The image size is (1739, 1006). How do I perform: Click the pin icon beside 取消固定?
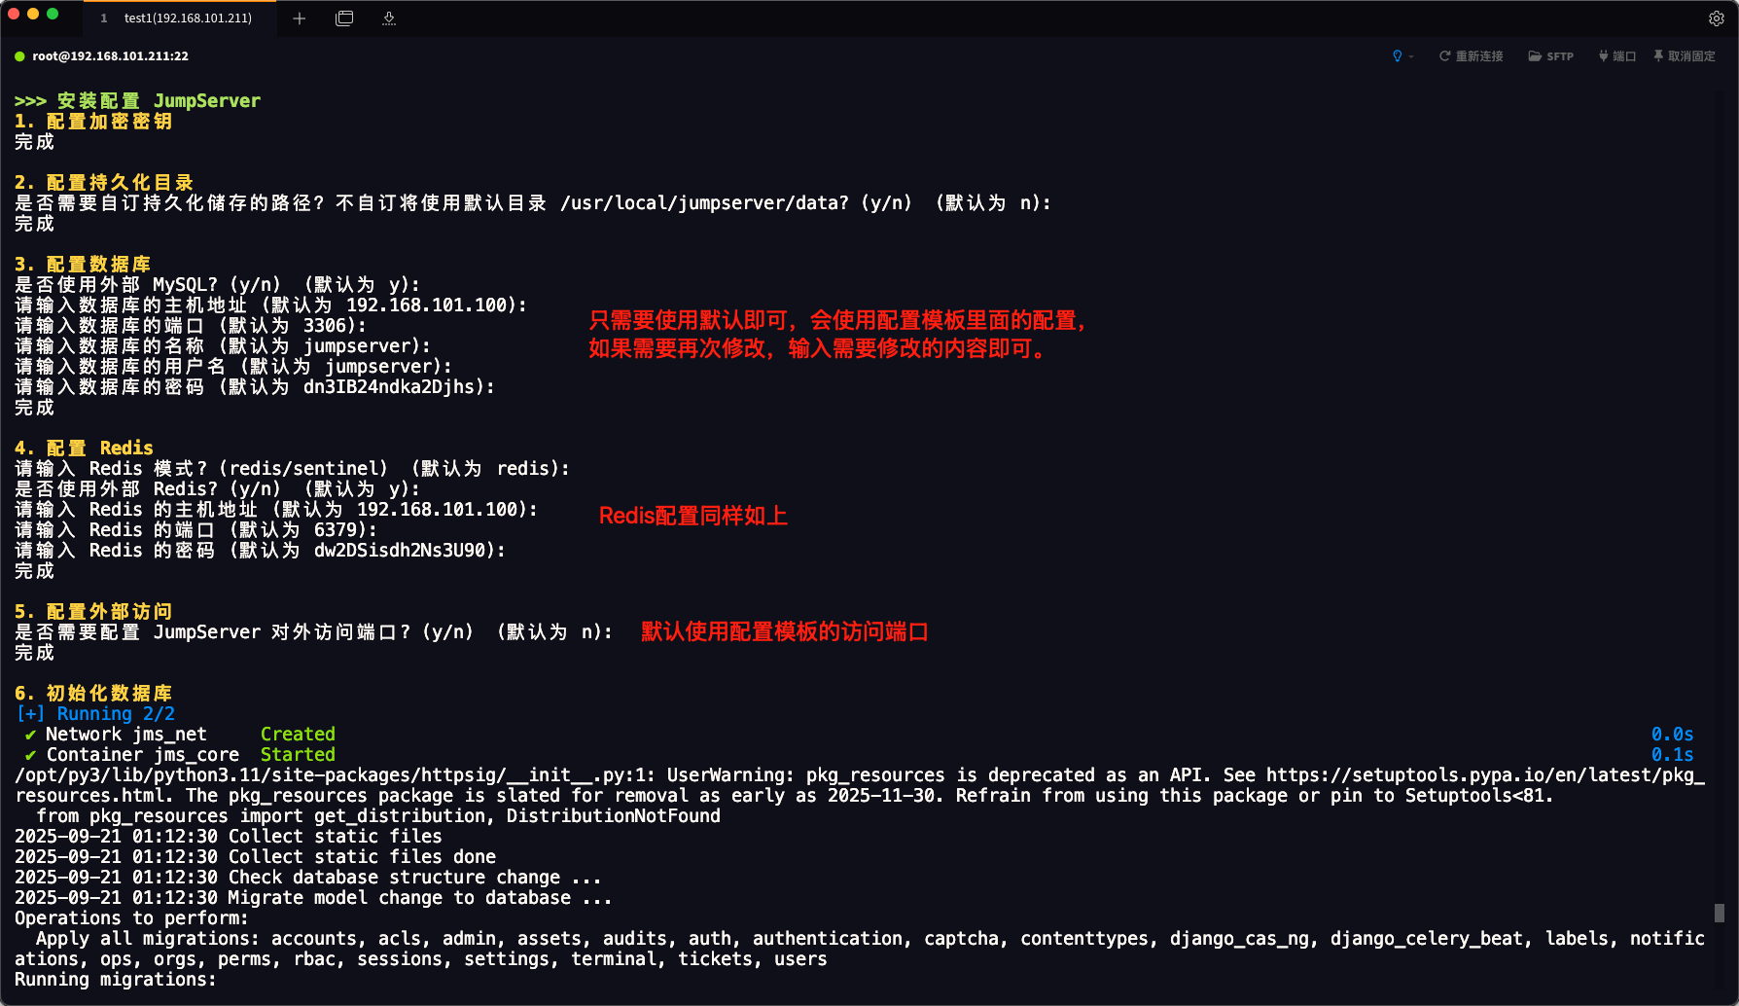point(1659,55)
